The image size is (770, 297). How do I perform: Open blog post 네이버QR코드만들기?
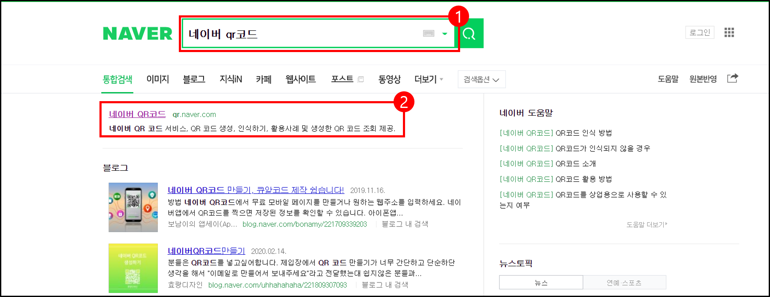coord(206,251)
